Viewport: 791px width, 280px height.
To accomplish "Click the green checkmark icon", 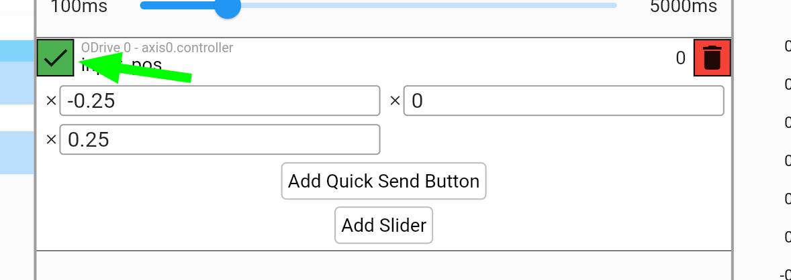I will click(x=56, y=58).
